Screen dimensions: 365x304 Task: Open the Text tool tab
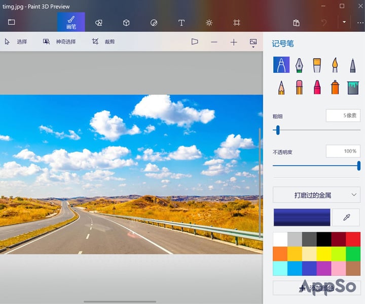[x=181, y=23]
